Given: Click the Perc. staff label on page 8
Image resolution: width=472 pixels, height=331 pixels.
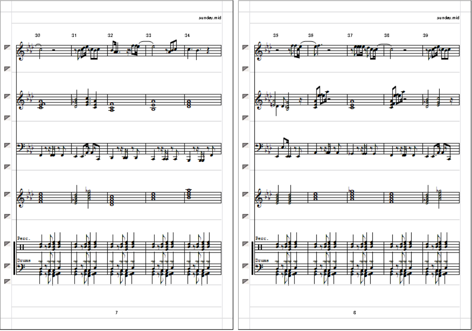Looking at the screenshot, I should 262,238.
